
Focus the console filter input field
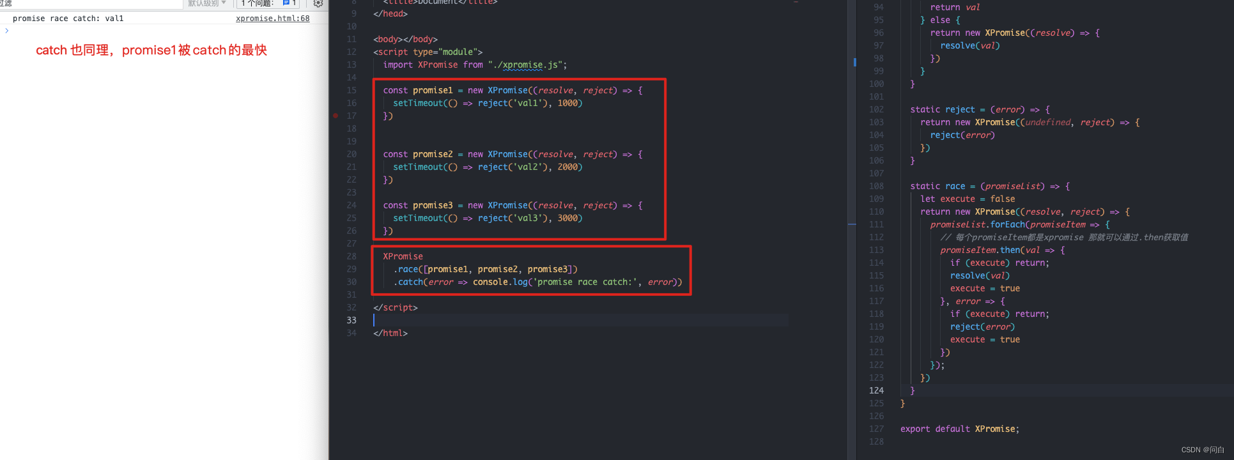[x=91, y=3]
